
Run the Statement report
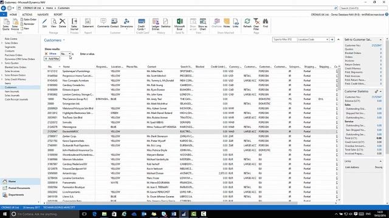[x=88, y=23]
